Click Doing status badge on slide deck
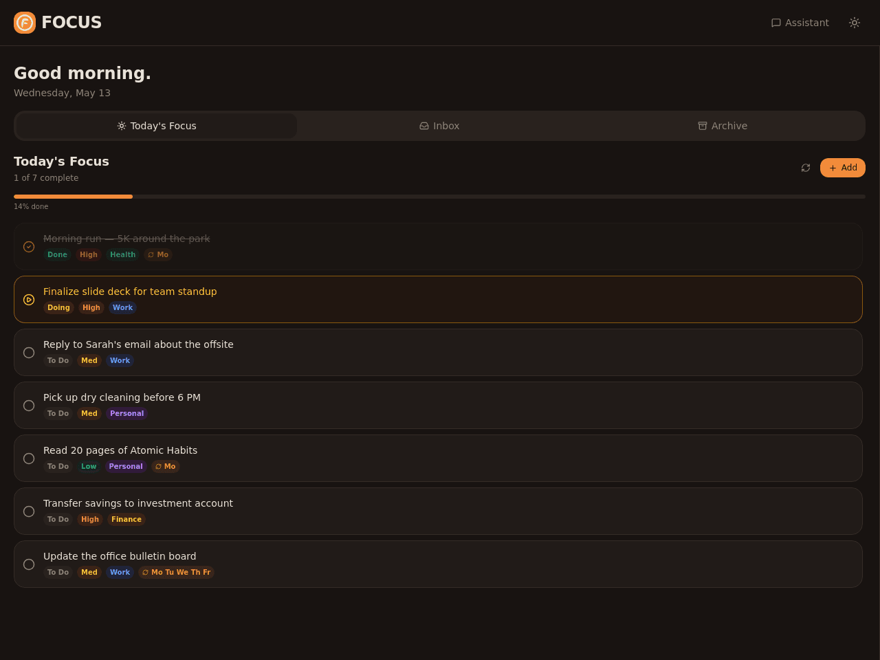Viewport: 880px width, 660px height. click(58, 308)
